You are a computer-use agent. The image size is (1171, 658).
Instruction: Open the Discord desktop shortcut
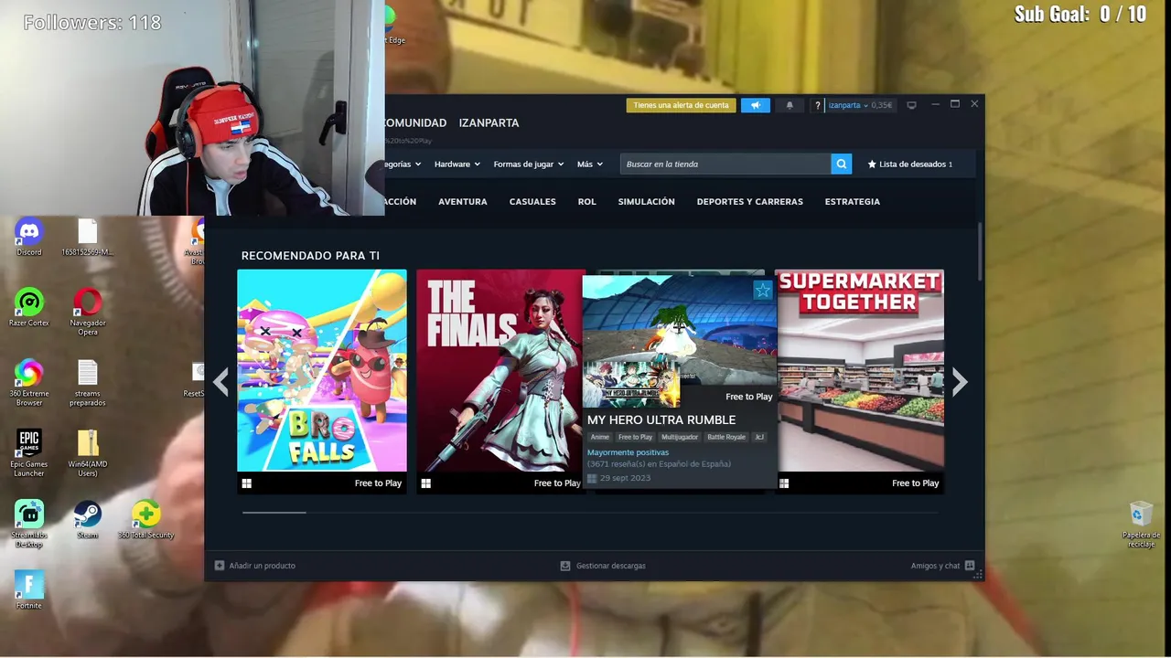point(29,237)
